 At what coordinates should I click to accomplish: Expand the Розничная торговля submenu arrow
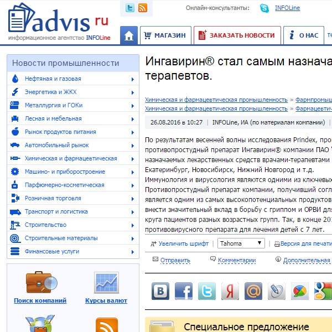tap(133, 199)
